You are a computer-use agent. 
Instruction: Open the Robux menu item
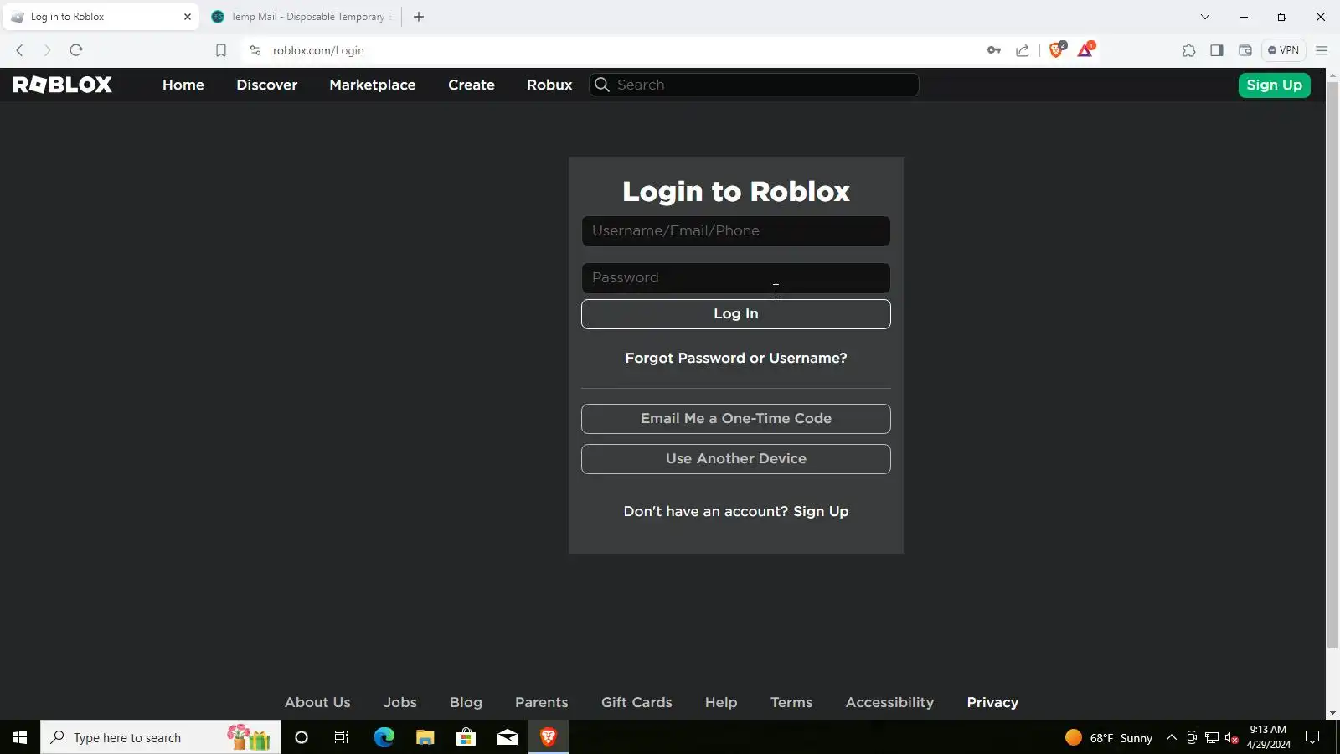pyautogui.click(x=549, y=85)
